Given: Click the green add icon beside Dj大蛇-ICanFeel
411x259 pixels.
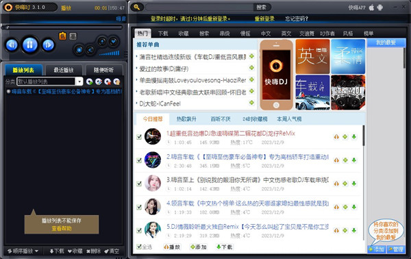Looking at the screenshot, I should click(x=251, y=103).
